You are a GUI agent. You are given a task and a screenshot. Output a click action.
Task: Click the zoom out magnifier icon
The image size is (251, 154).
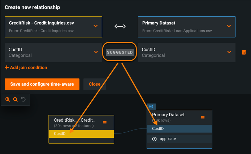tap(16, 99)
